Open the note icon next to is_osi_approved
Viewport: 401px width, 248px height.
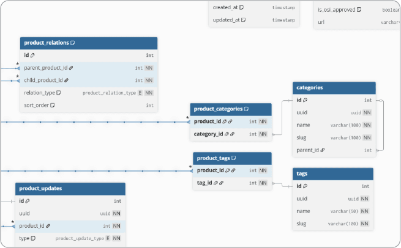click(359, 10)
